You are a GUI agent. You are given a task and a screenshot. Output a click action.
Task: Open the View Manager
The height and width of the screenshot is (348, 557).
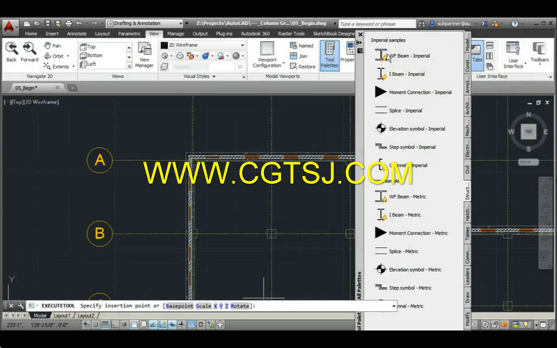(x=144, y=55)
